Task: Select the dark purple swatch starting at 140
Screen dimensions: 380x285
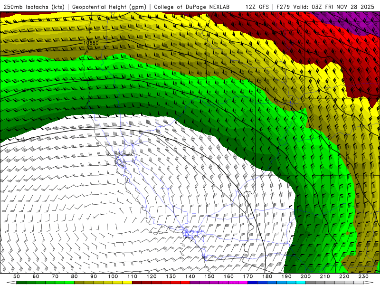Action: click(195, 283)
